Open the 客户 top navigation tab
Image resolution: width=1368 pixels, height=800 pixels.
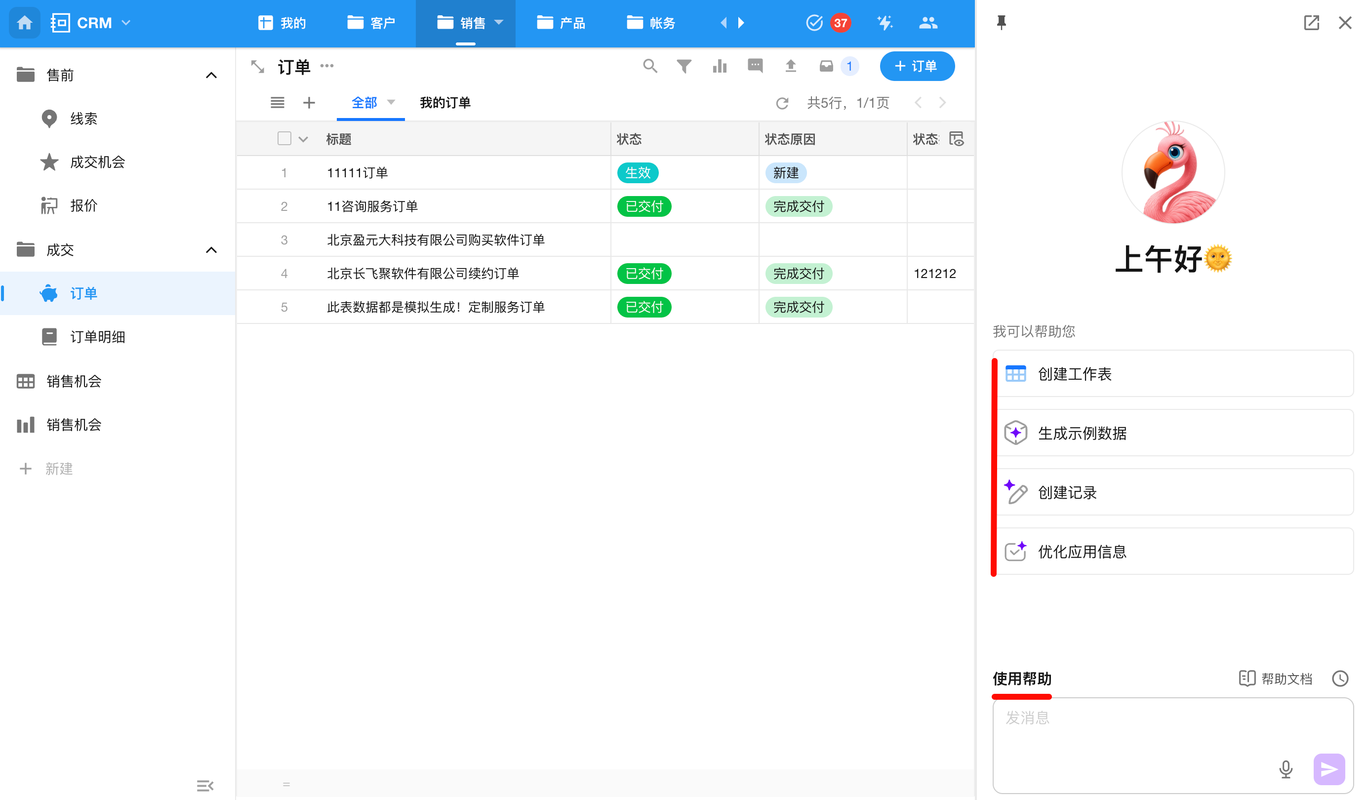[371, 23]
